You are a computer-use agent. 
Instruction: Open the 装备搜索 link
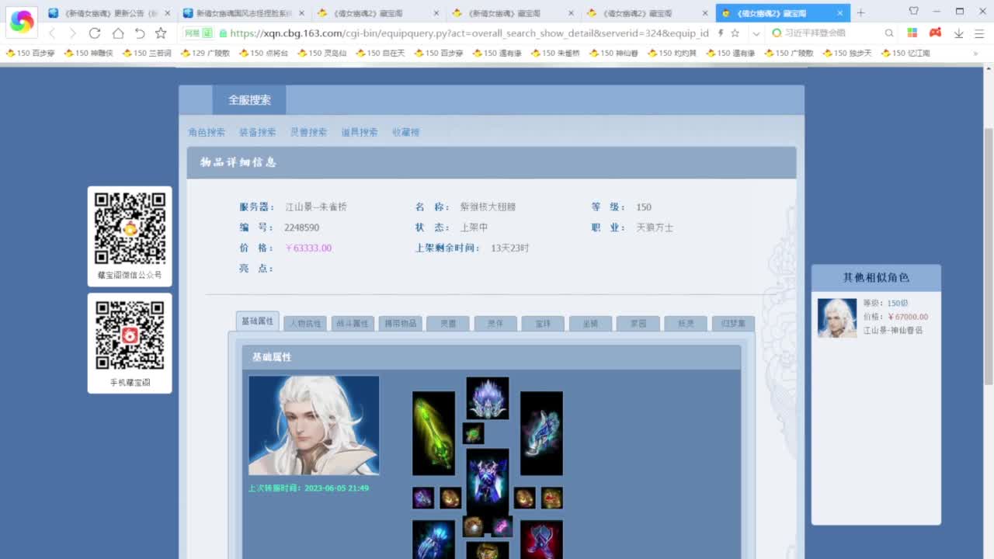[x=257, y=132]
